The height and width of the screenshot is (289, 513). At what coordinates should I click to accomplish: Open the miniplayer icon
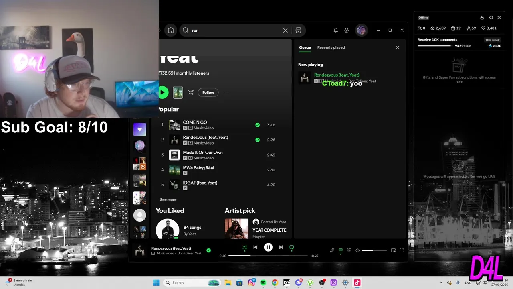(393, 250)
